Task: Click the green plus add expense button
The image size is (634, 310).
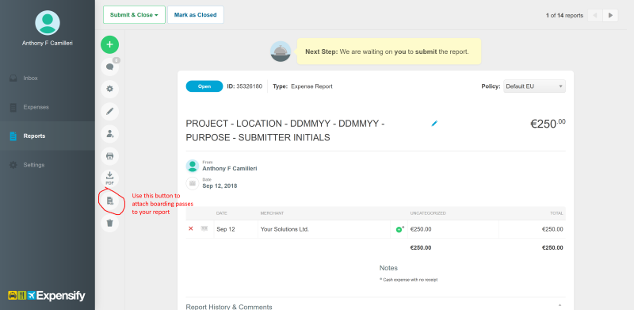Action: pos(109,44)
